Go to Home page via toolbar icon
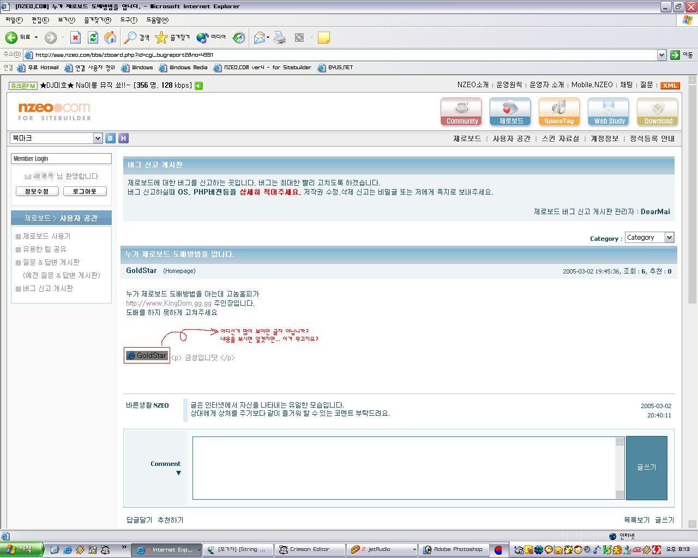698x558 pixels. tap(110, 38)
